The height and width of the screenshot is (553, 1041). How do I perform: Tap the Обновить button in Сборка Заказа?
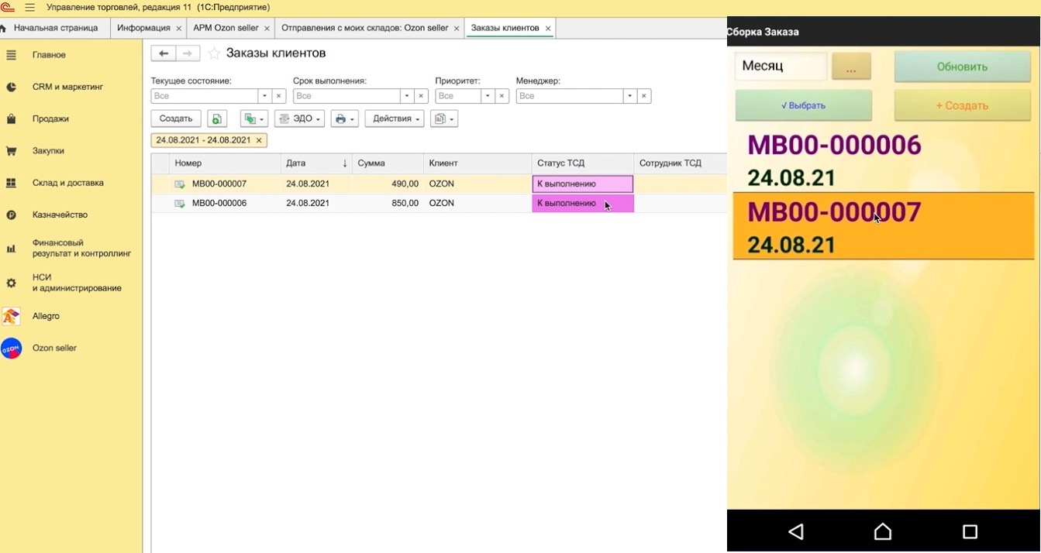pyautogui.click(x=962, y=67)
